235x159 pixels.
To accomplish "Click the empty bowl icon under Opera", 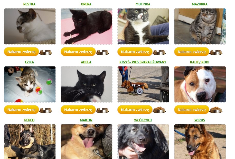I will tap(102, 52).
